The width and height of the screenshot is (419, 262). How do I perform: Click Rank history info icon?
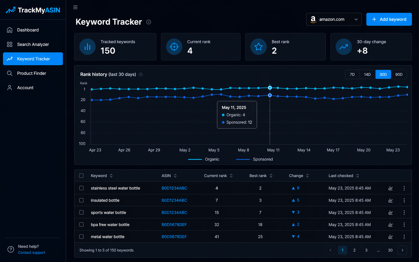tap(141, 74)
